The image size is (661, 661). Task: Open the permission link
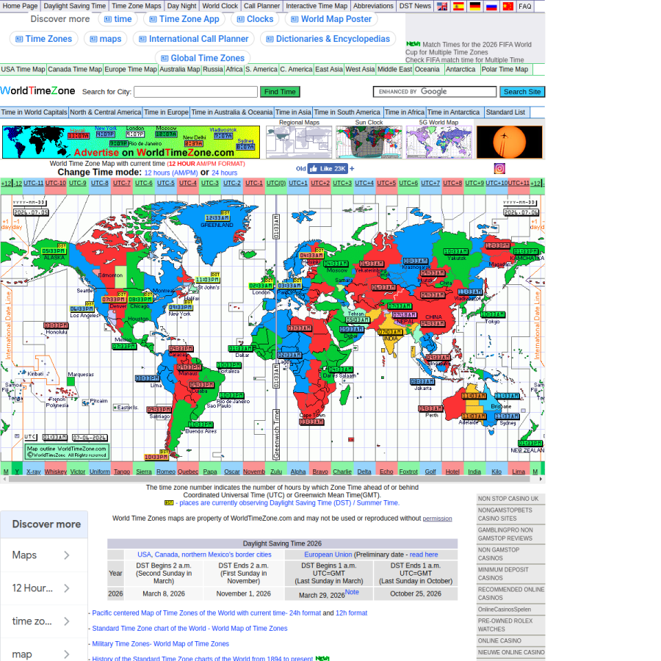pyautogui.click(x=437, y=519)
